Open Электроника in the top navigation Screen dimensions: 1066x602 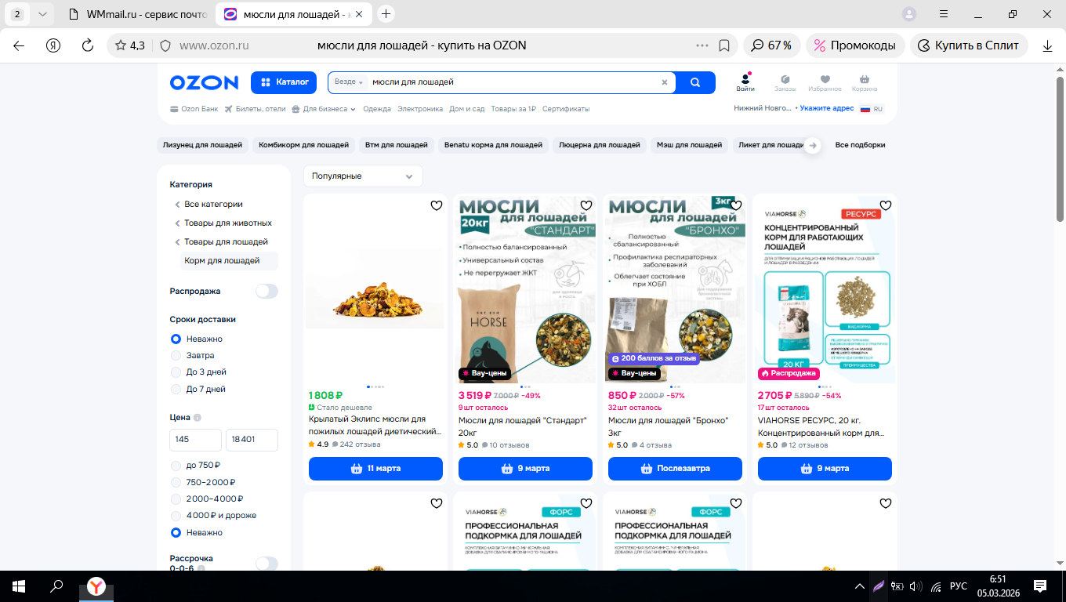point(420,109)
